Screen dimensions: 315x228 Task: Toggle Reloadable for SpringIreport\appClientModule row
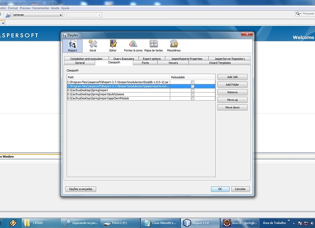coord(193,98)
